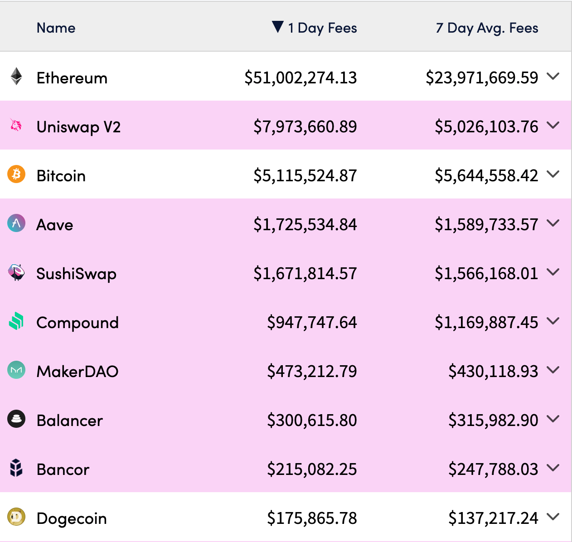Select the value $5,026,103.76

coord(487,127)
